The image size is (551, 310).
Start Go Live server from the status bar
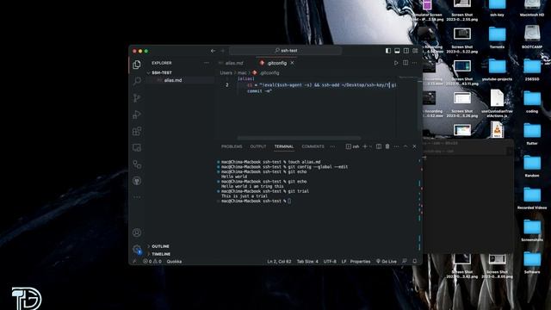[x=387, y=262]
